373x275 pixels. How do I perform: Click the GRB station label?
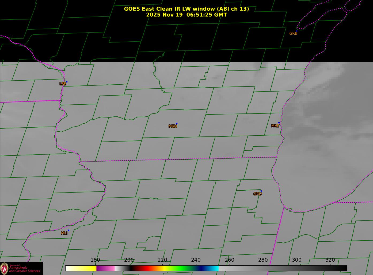293,34
